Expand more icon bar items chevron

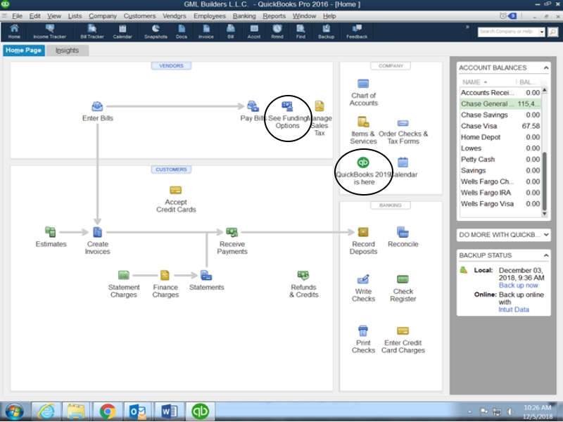[467, 27]
